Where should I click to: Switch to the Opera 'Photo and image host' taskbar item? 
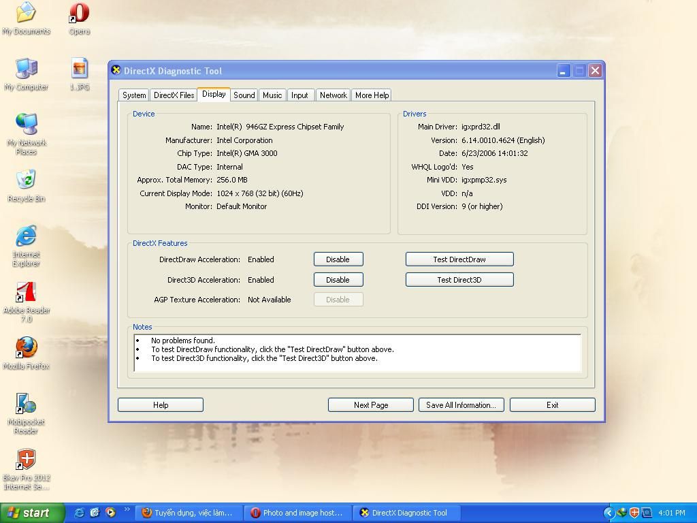(298, 513)
